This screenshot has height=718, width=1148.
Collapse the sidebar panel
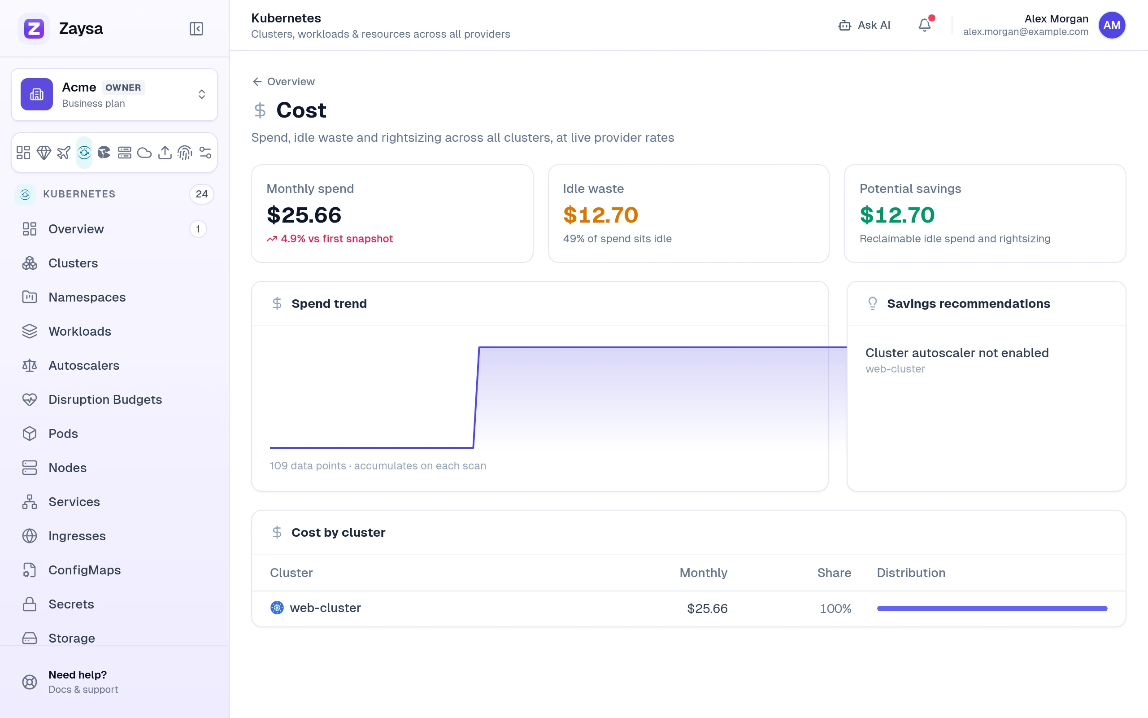pyautogui.click(x=196, y=28)
